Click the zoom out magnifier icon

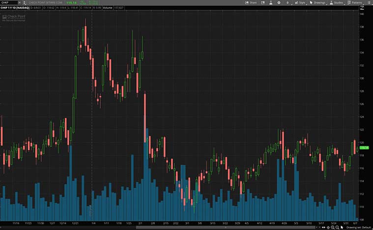click(337, 228)
